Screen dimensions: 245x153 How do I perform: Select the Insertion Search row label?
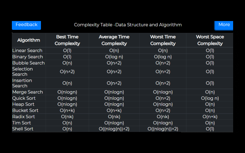(22, 83)
